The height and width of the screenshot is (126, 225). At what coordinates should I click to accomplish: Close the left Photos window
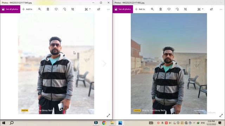[109, 2]
